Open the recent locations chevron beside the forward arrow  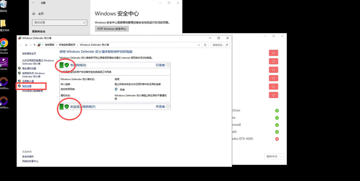tap(30, 45)
